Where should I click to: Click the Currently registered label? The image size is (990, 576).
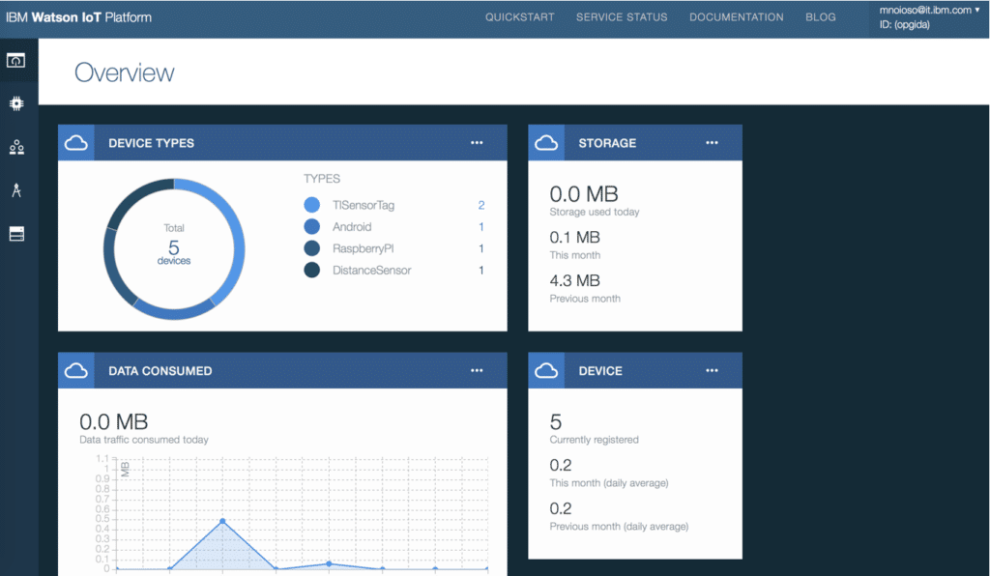tap(594, 440)
